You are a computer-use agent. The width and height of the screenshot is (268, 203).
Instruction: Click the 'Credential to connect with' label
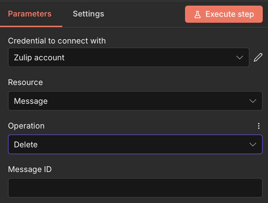tap(57, 41)
